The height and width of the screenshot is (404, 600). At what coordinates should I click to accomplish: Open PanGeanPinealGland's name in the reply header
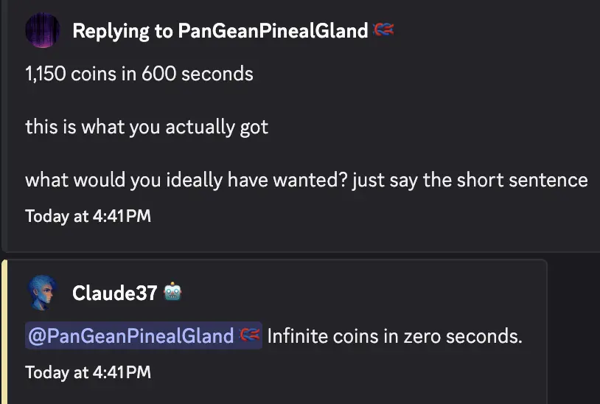point(273,31)
